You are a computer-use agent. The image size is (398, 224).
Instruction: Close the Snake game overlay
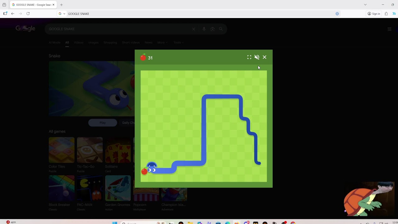click(265, 57)
